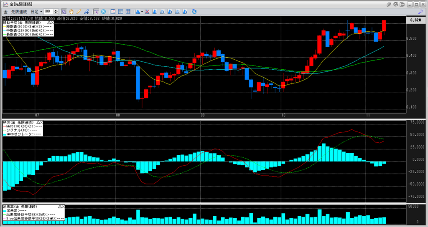Image resolution: width=428 pixels, height=227 pixels.
Task: Click the chart reload icon in toolbar
Action: (194, 12)
